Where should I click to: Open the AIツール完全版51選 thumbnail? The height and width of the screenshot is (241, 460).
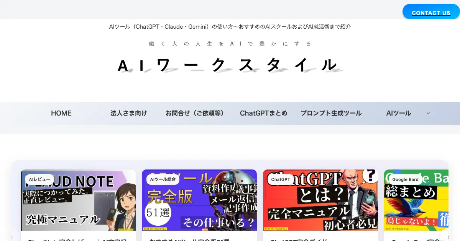[199, 200]
